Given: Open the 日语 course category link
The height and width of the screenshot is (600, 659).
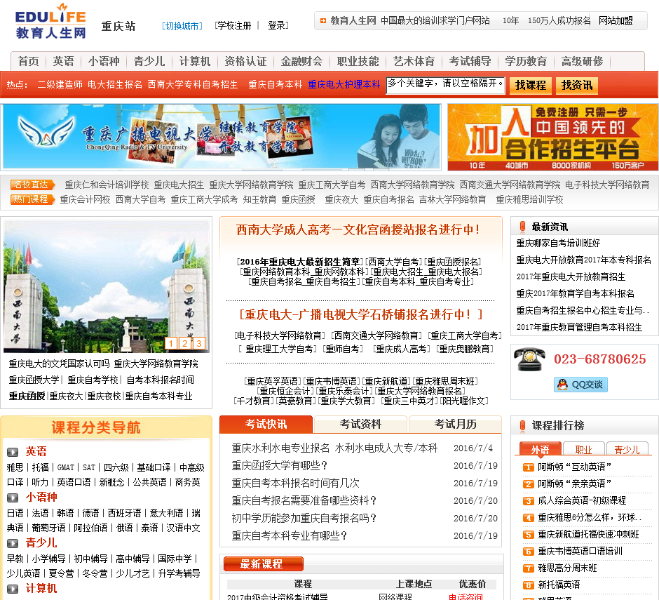Looking at the screenshot, I should [x=15, y=513].
